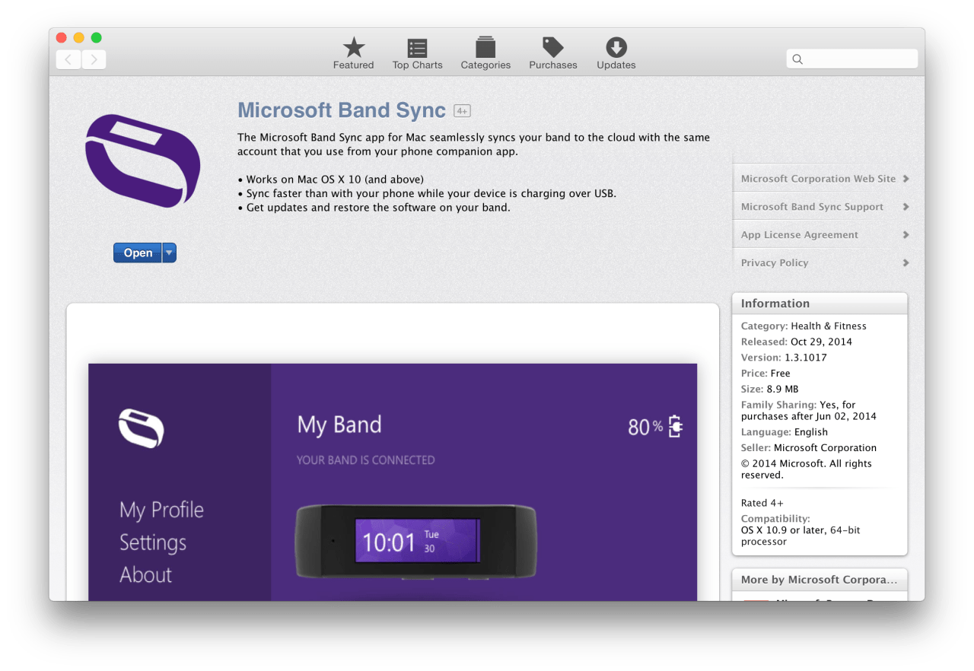Select the "Category: Health & Fitness" row
The width and height of the screenshot is (974, 671).
coord(804,326)
